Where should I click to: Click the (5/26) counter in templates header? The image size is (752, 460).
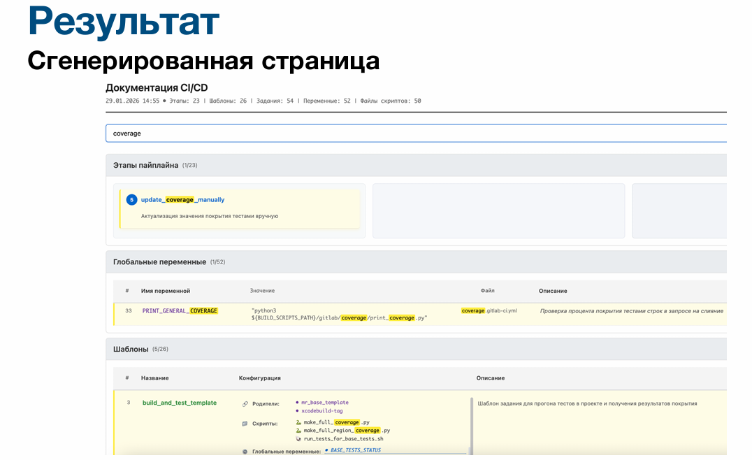tap(160, 350)
